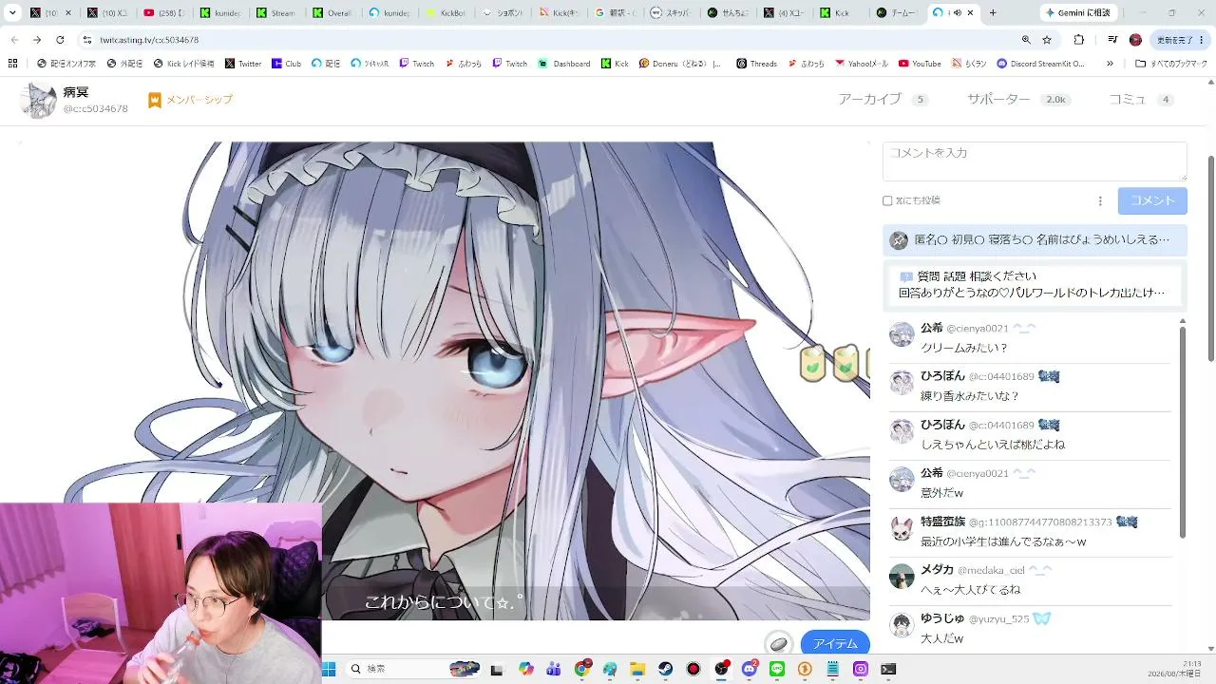The image size is (1216, 684).
Task: Switch to the YouTube (258) browser tab
Action: tap(162, 13)
